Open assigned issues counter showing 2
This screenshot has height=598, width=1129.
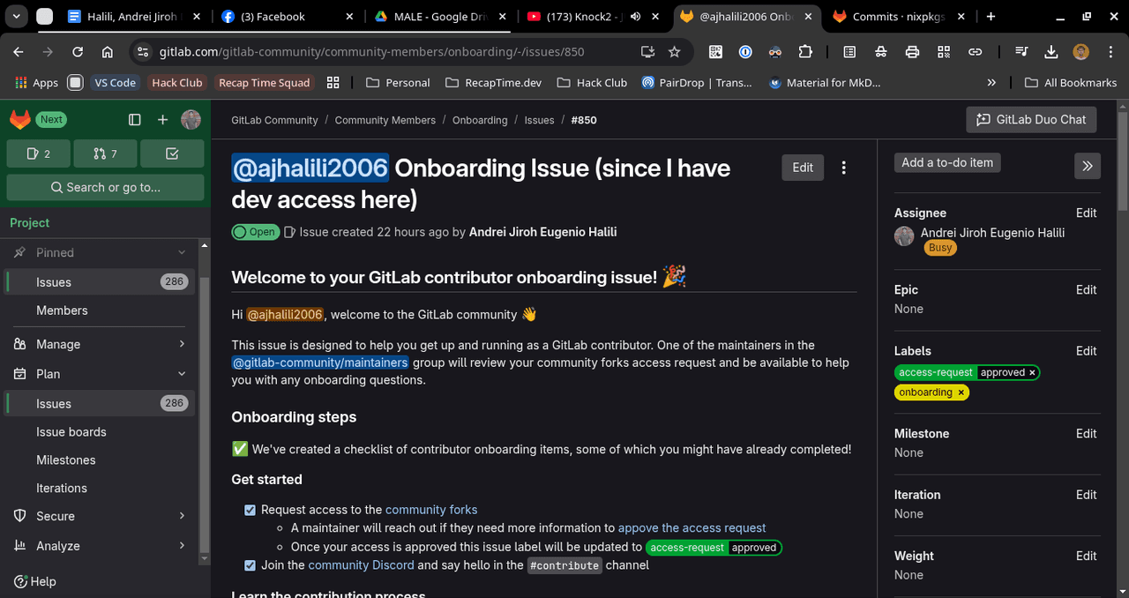tap(38, 153)
